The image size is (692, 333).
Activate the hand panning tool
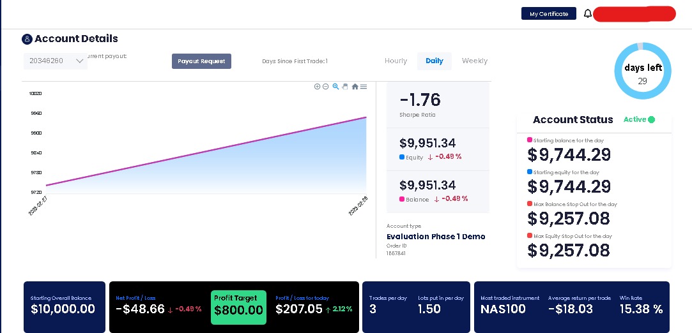click(x=345, y=86)
